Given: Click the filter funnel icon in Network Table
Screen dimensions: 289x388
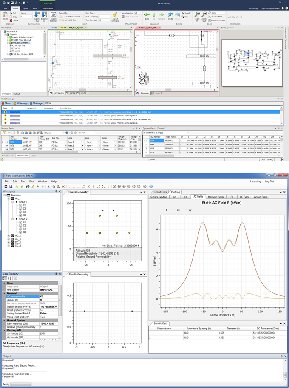Looking at the screenshot, I should [4, 133].
